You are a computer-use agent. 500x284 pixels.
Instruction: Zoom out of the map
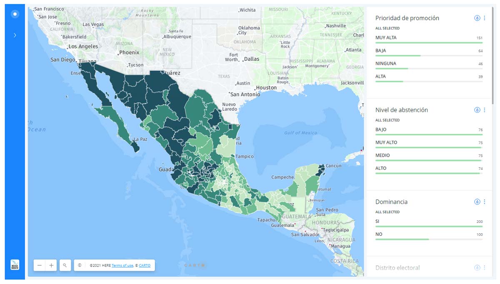(x=40, y=265)
